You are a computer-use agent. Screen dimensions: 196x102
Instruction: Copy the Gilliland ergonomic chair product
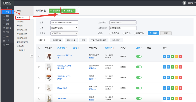tap(168, 67)
